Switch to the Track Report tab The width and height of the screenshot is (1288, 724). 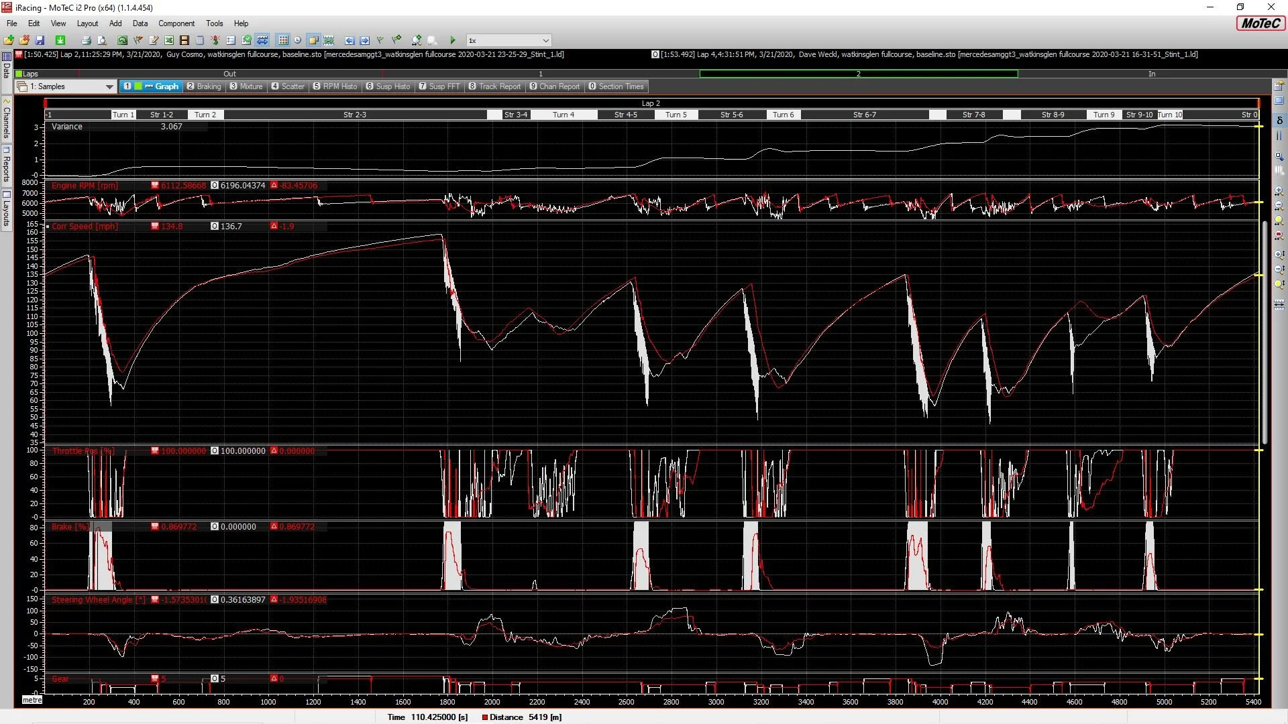pos(494,86)
